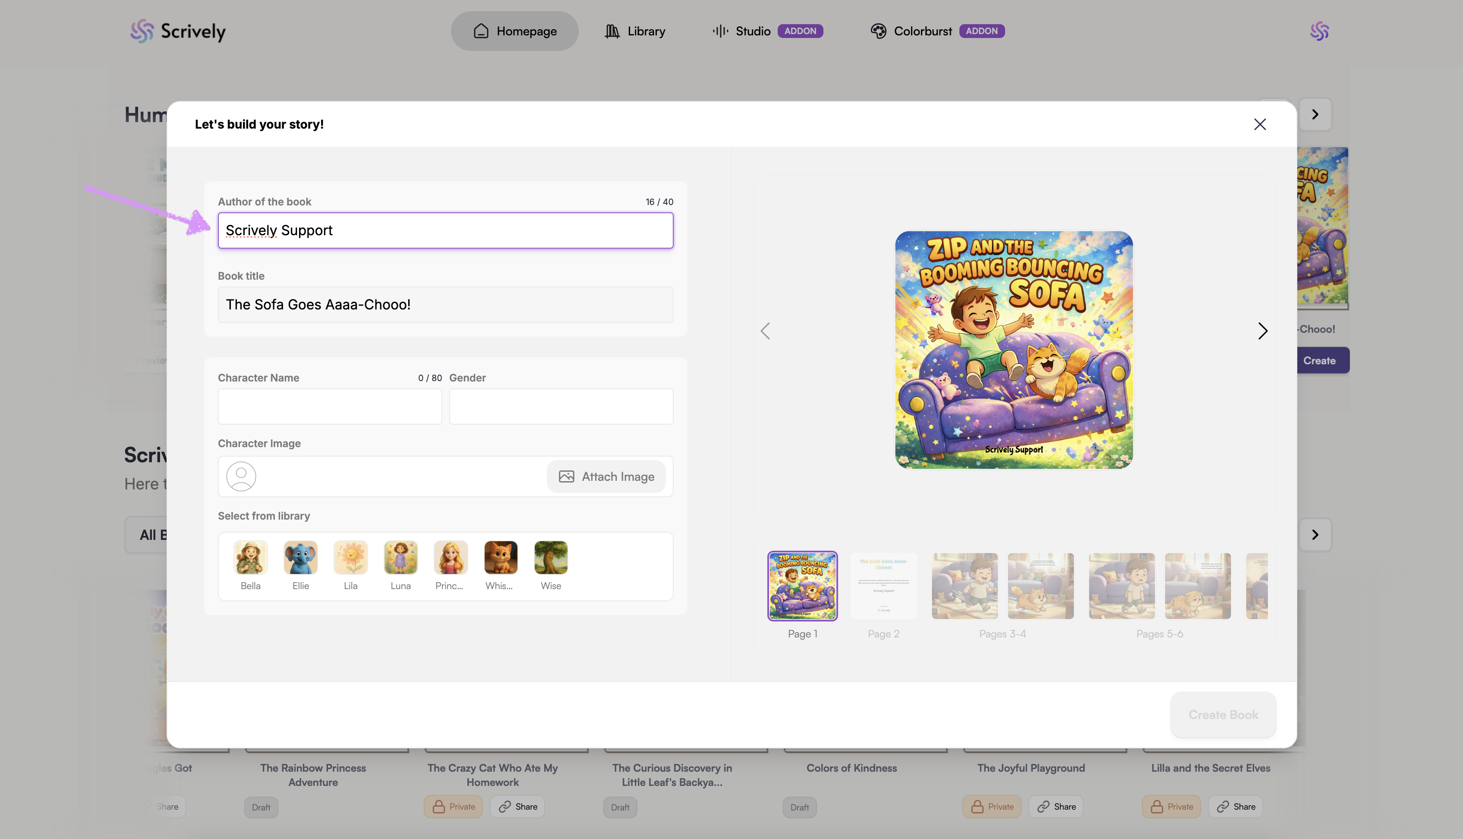Go to next preview page arrow
This screenshot has width=1463, height=839.
point(1262,331)
